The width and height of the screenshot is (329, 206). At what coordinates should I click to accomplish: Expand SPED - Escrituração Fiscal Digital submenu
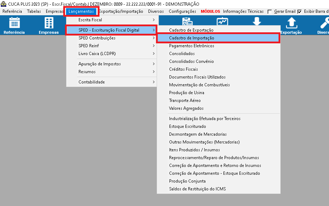[x=112, y=30]
